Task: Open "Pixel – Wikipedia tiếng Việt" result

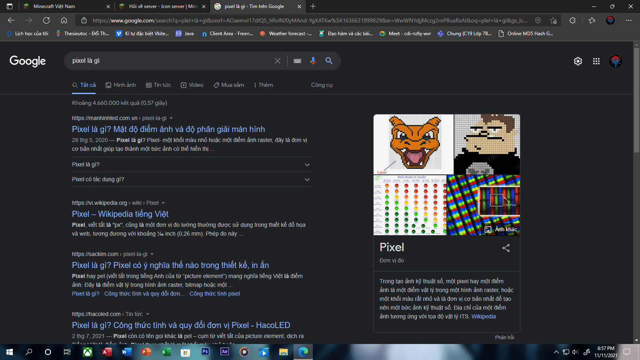Action: pos(120,214)
